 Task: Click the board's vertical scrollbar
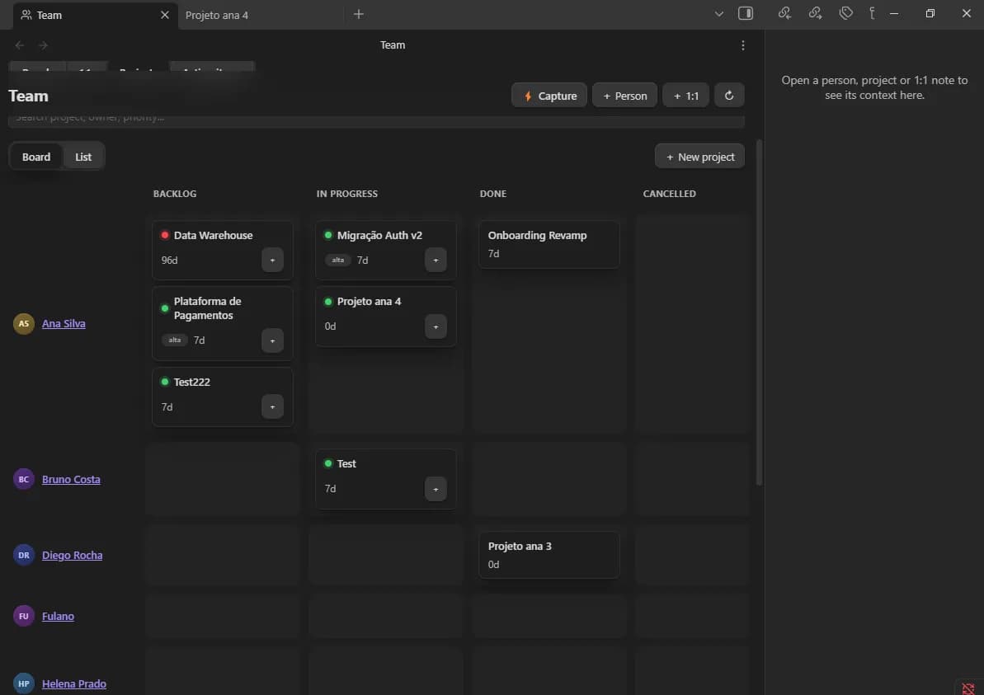tap(759, 312)
